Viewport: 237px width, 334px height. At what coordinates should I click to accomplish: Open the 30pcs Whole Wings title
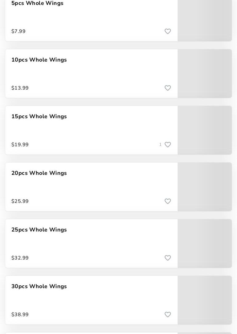pyautogui.click(x=39, y=286)
